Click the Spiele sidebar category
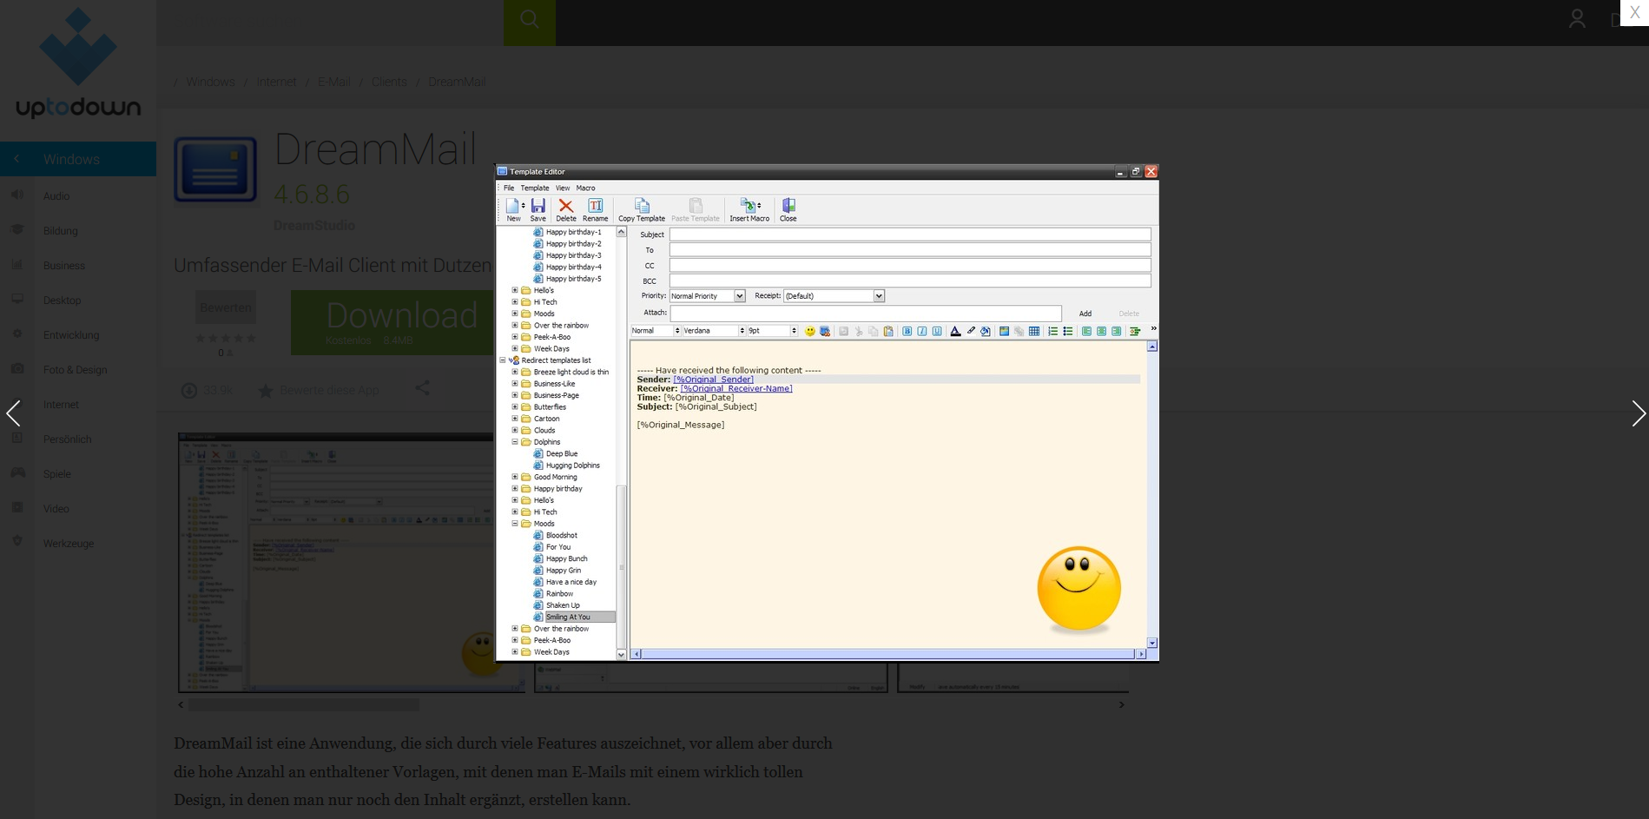Image resolution: width=1649 pixels, height=819 pixels. click(57, 474)
